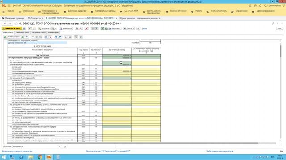Click the ПОСТУПЛЕНИЯ header row label
The width and height of the screenshot is (286, 160).
pyautogui.click(x=42, y=55)
